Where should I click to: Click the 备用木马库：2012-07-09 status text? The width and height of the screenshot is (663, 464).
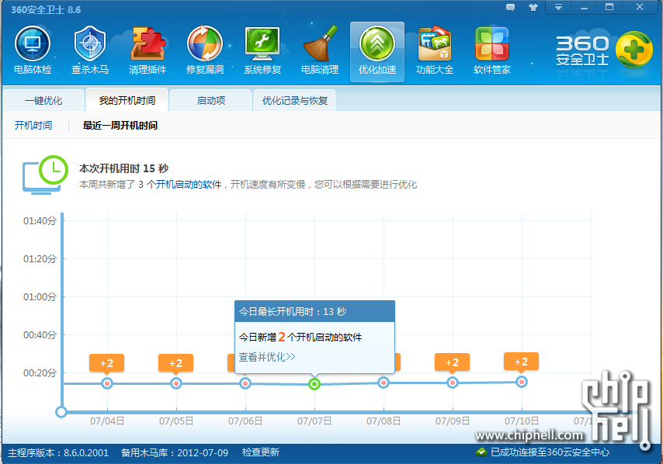175,452
